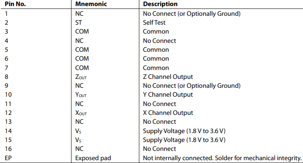Click the pin 1 "No Connect (or Optionally Ground)" description

point(192,13)
